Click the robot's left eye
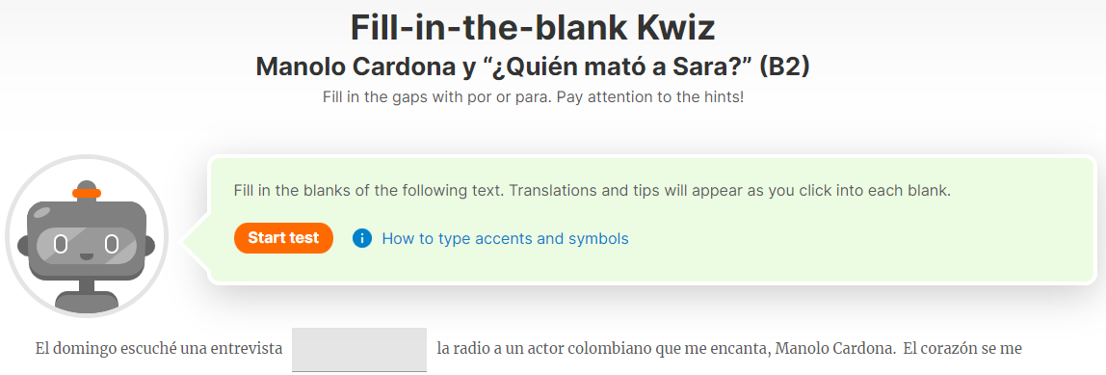The image size is (1106, 375). [x=61, y=245]
